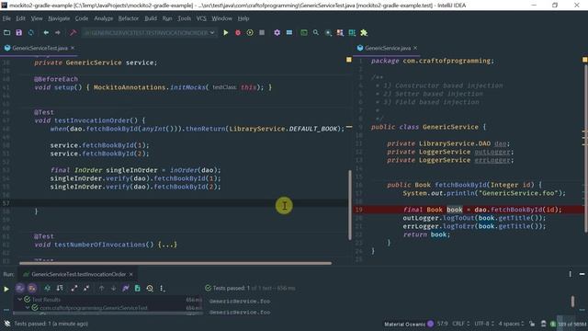Open the Tools menu
This screenshot has width=588, height=331.
coord(184,18)
